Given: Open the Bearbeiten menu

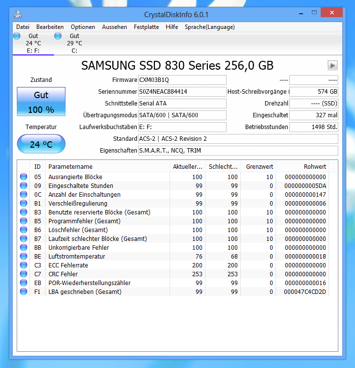Looking at the screenshot, I should click(x=50, y=27).
